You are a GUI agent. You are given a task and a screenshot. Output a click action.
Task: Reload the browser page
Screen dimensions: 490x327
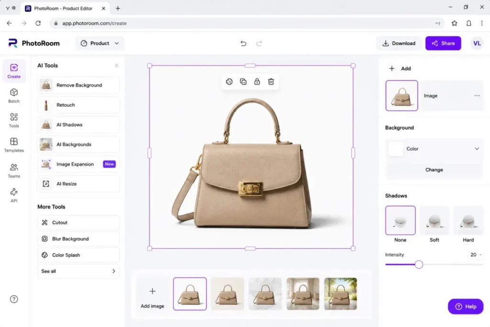coord(38,23)
